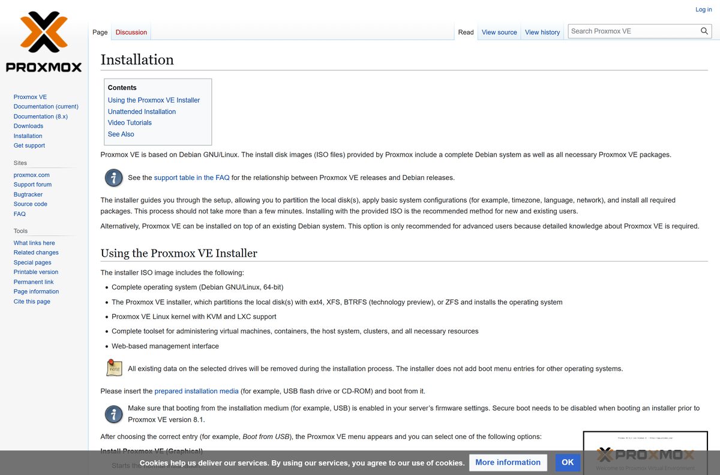This screenshot has width=720, height=475.
Task: Jump to Unattended Installation section
Action: click(x=142, y=112)
